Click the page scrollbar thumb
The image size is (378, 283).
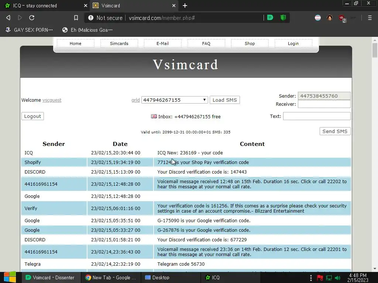point(375,50)
